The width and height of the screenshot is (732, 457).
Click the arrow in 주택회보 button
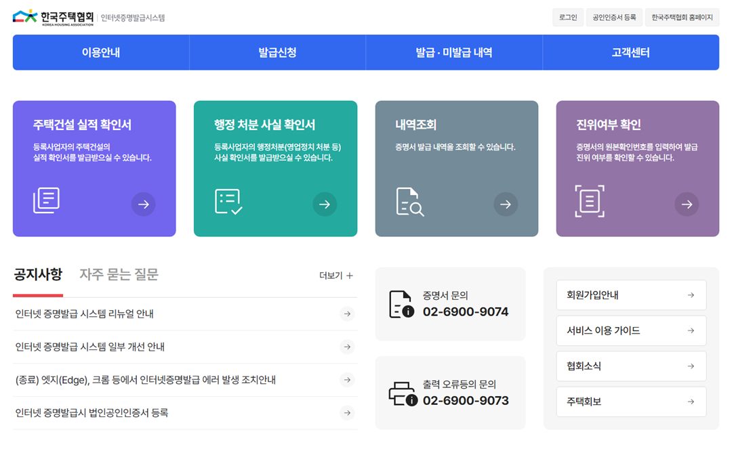[691, 401]
